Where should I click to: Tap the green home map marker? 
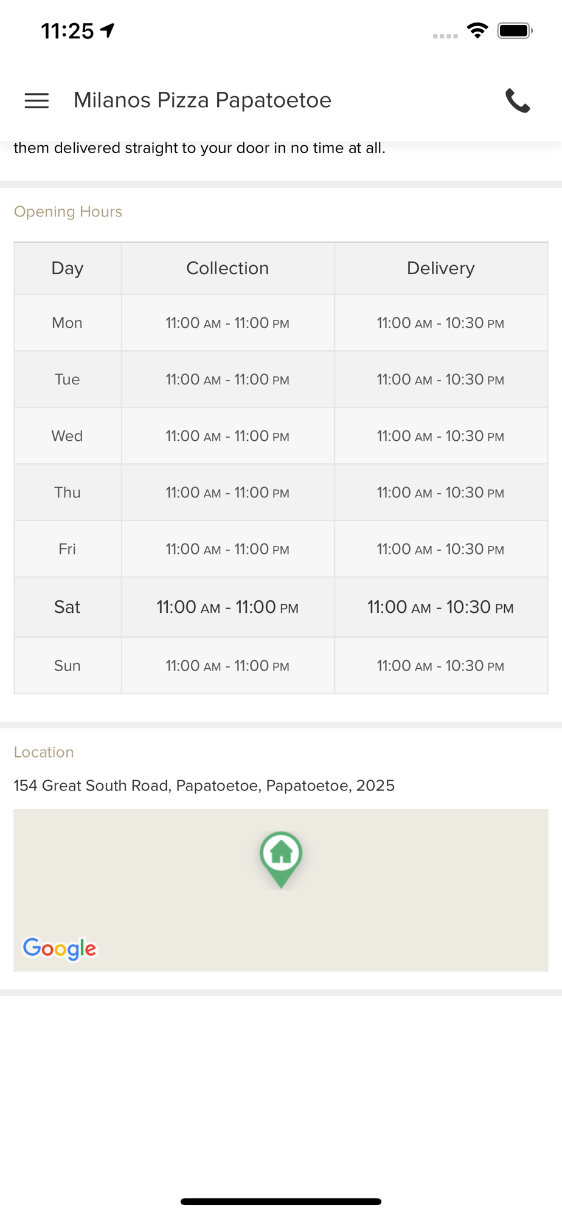coord(281,859)
